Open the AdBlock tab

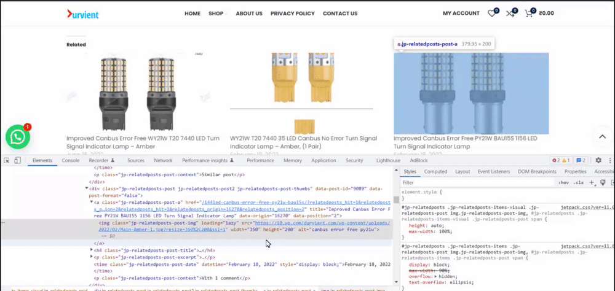(x=419, y=161)
